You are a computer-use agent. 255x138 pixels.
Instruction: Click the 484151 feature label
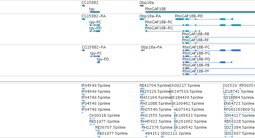pyautogui.click(x=152, y=134)
